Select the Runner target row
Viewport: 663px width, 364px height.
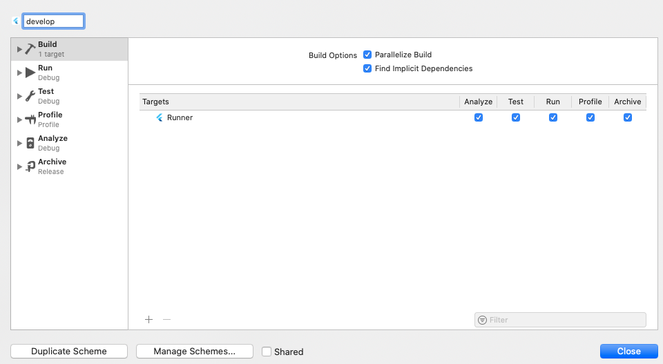(x=276, y=117)
